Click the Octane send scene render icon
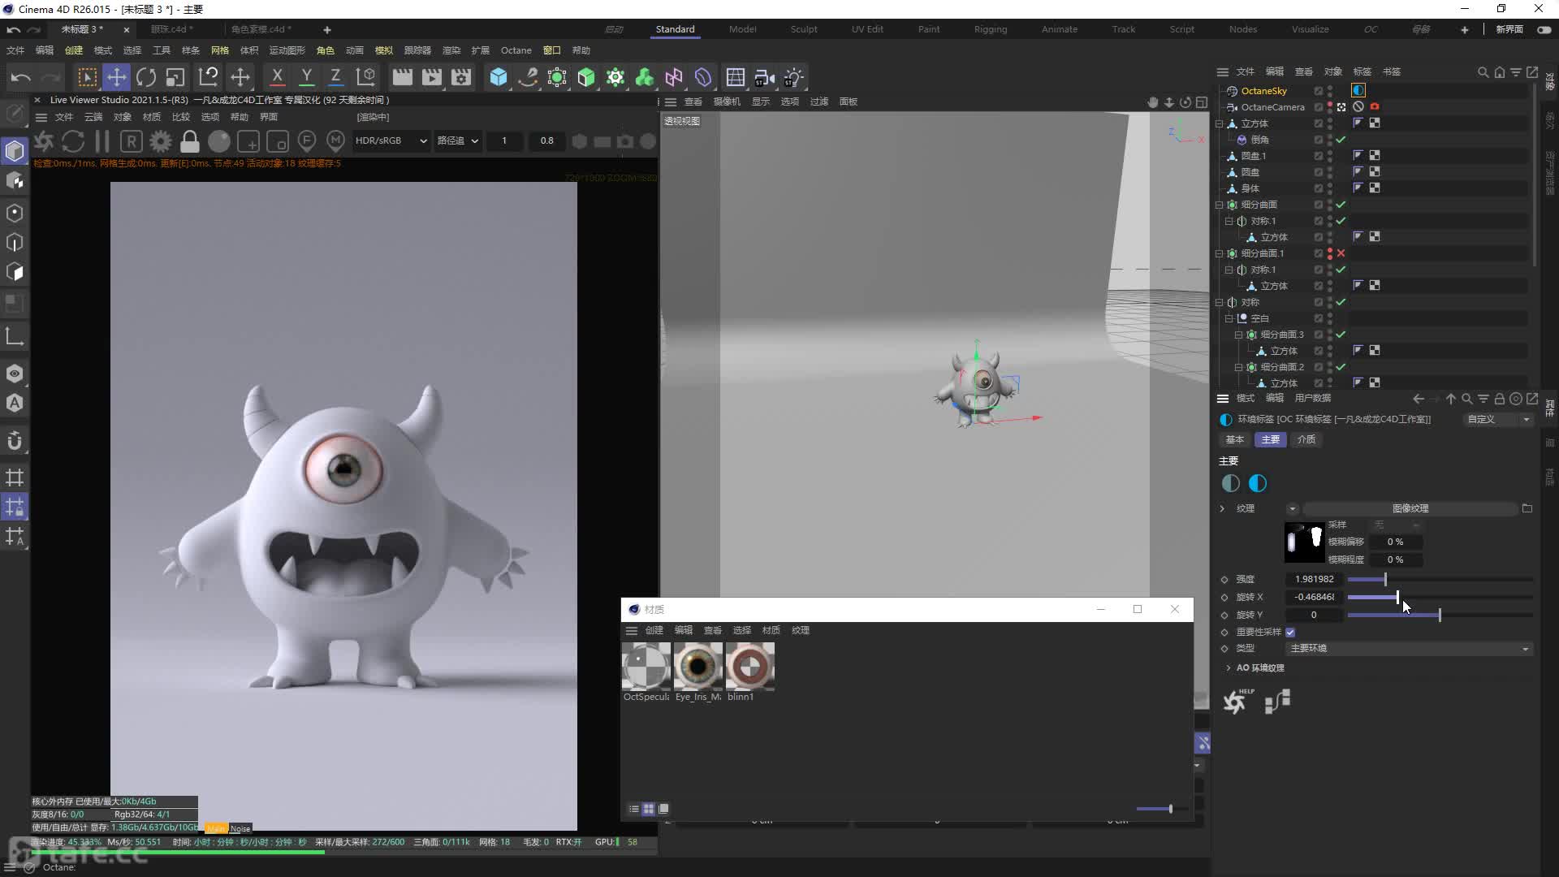This screenshot has height=877, width=1559. 44,141
